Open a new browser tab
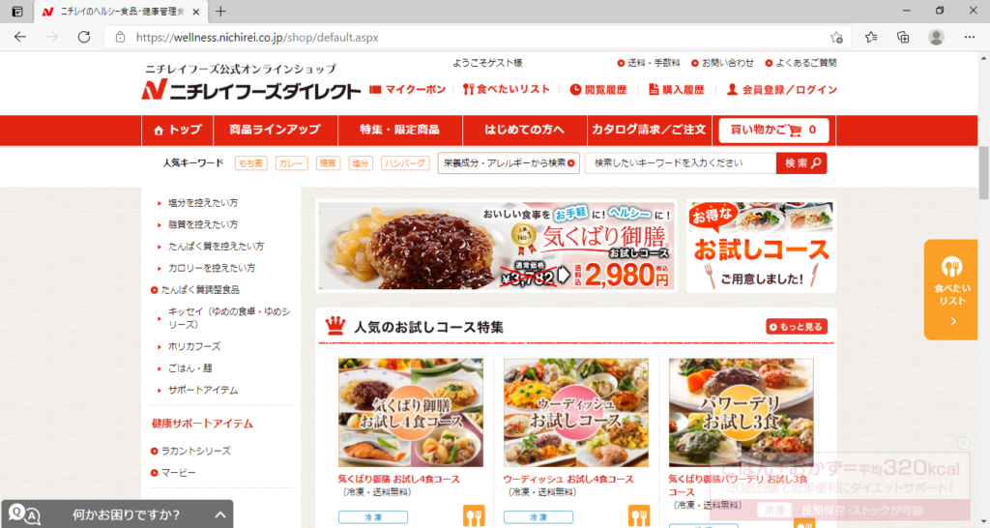Image resolution: width=990 pixels, height=528 pixels. point(220,12)
